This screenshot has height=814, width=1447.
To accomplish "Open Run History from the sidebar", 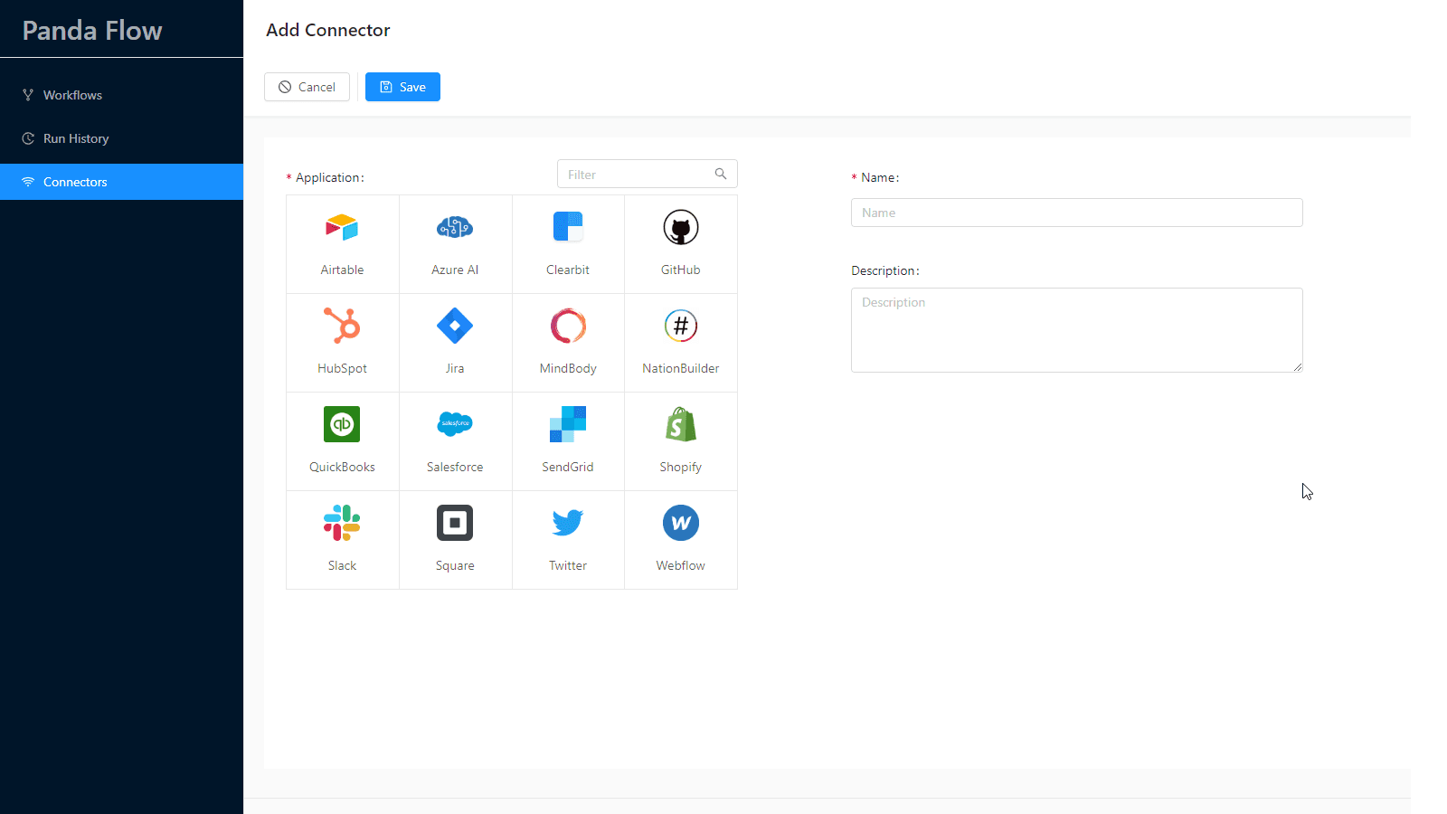I will pyautogui.click(x=75, y=137).
